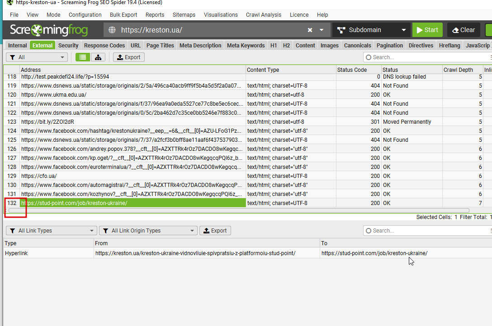Viewport: 492px width, 326px height.
Task: Switch to the H2 tab
Action: [x=287, y=46]
